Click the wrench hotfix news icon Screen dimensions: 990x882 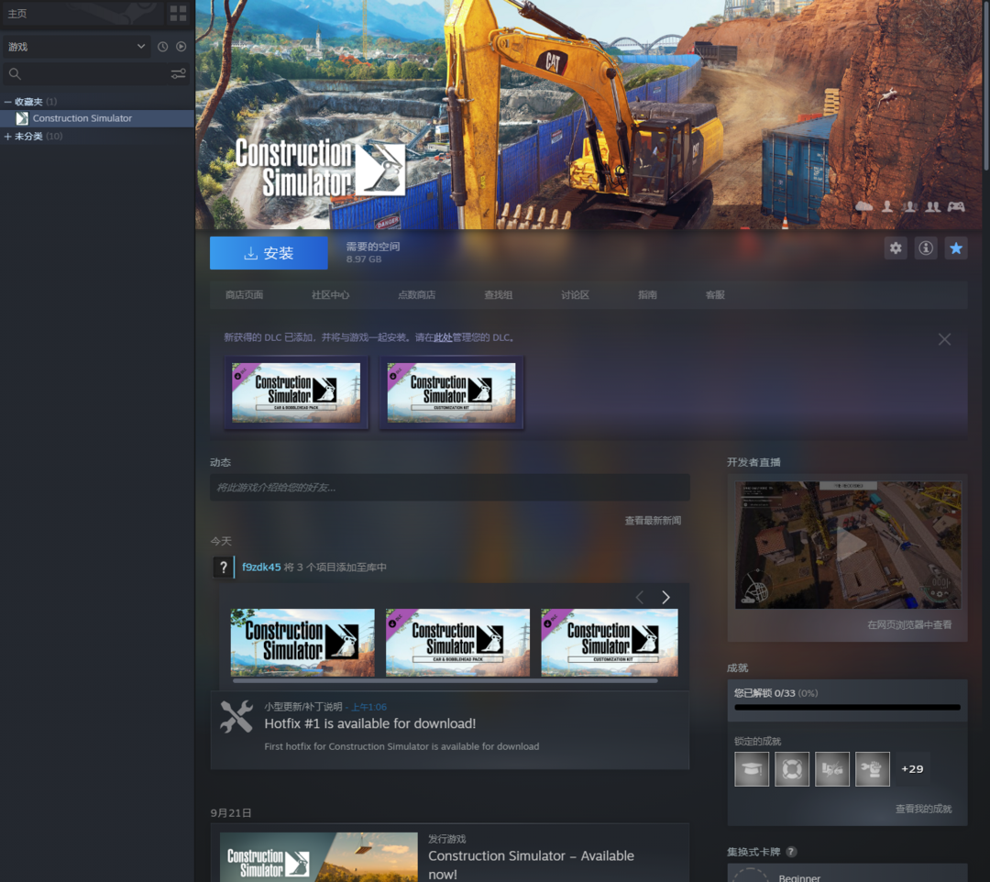click(x=236, y=717)
